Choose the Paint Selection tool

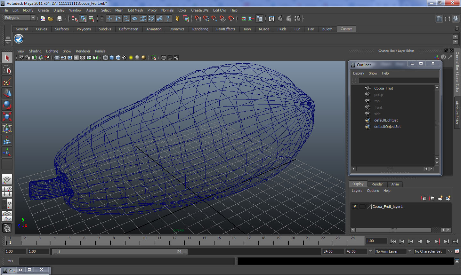7,82
